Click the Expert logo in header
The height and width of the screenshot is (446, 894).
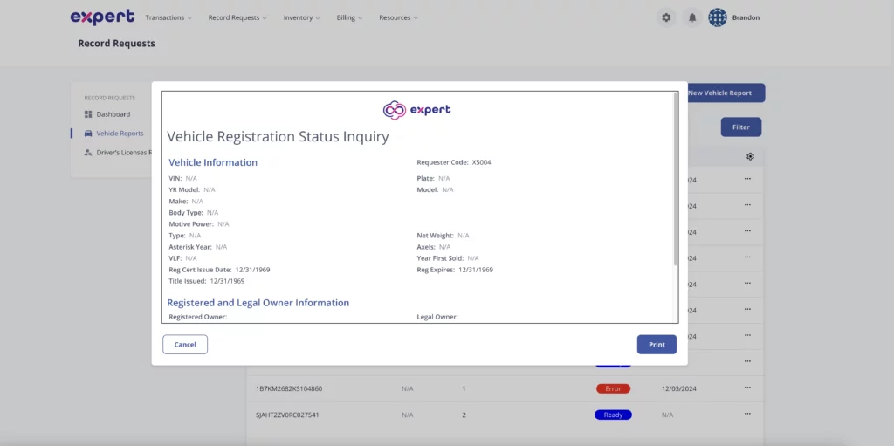(103, 17)
